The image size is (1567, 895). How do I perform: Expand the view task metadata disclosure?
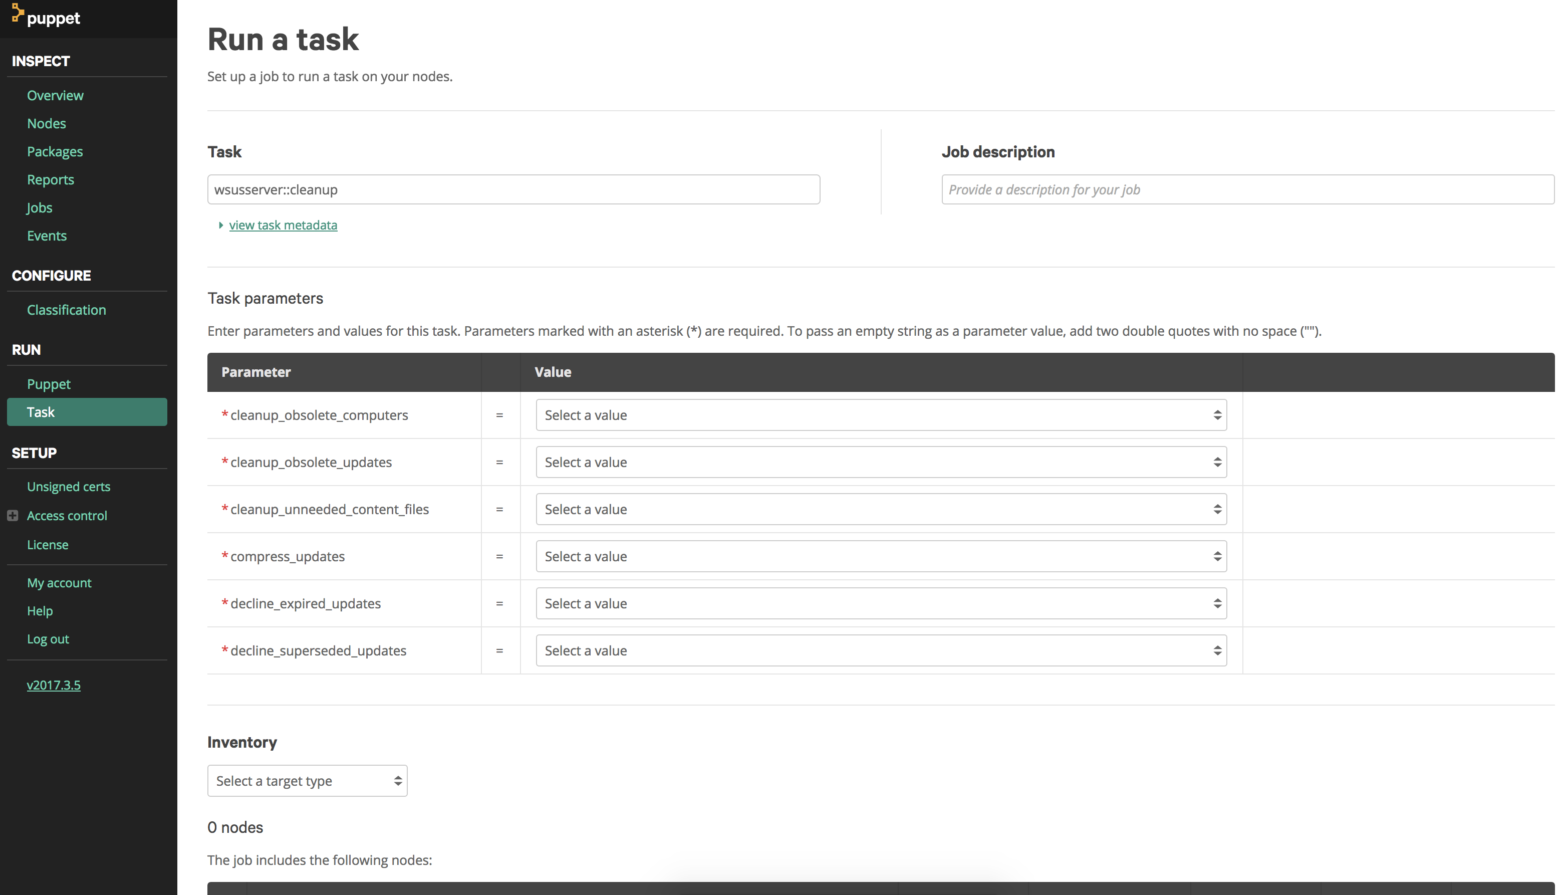click(283, 225)
